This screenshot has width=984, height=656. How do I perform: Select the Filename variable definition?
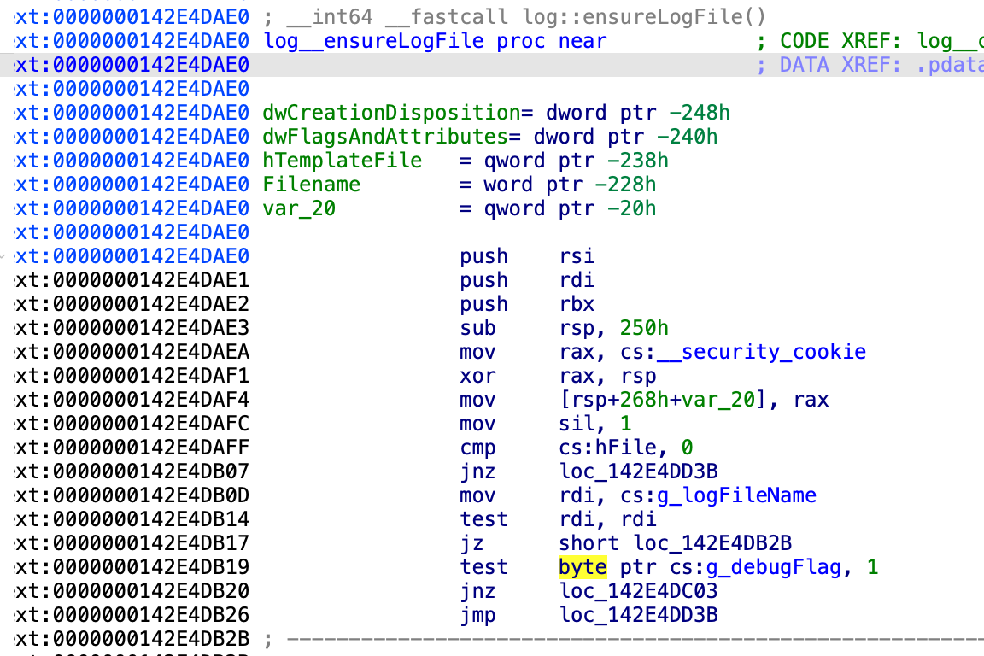tap(312, 184)
